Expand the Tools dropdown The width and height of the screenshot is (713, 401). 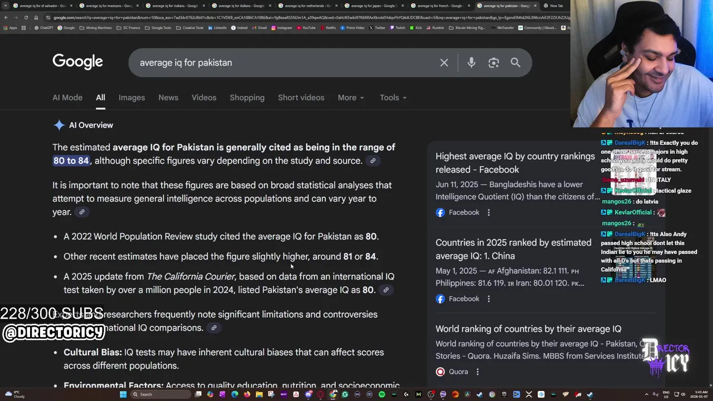point(393,97)
